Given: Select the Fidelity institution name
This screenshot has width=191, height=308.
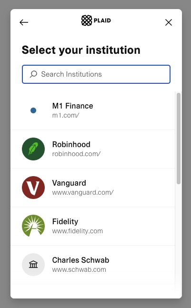Looking at the screenshot, I should click(65, 221).
